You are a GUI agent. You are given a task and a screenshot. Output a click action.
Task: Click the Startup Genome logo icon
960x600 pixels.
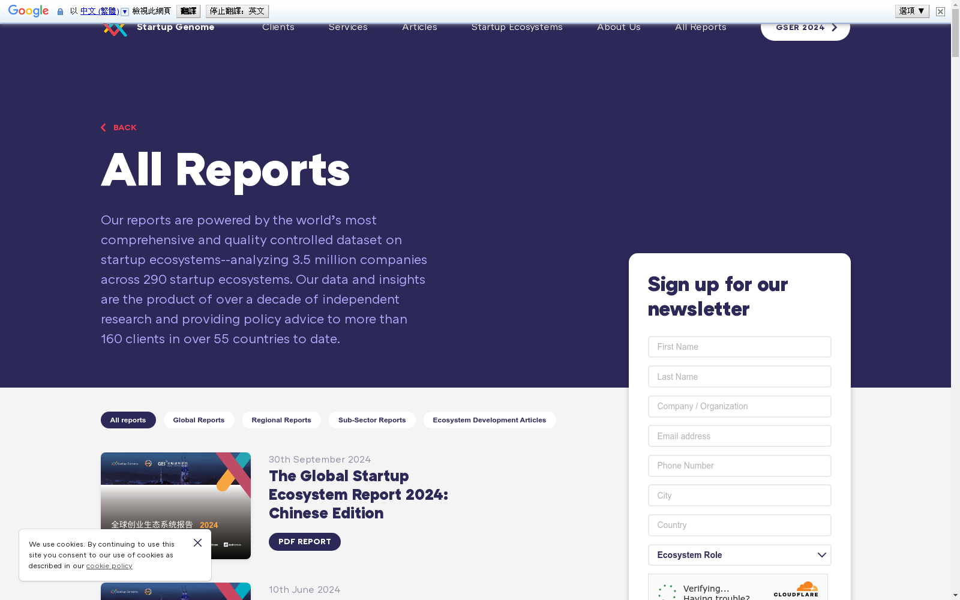click(115, 29)
